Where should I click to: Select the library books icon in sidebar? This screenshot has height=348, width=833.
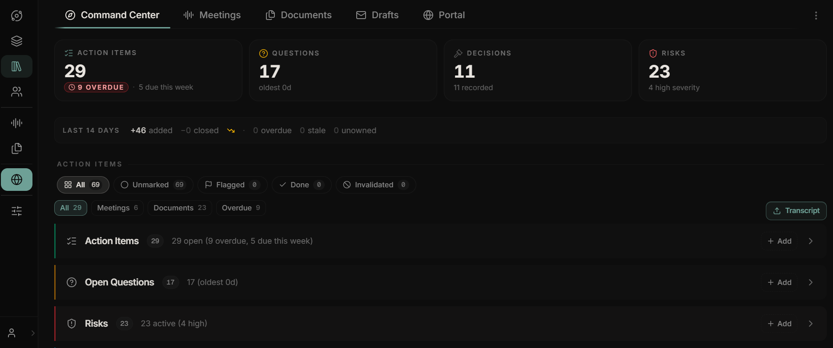click(16, 66)
